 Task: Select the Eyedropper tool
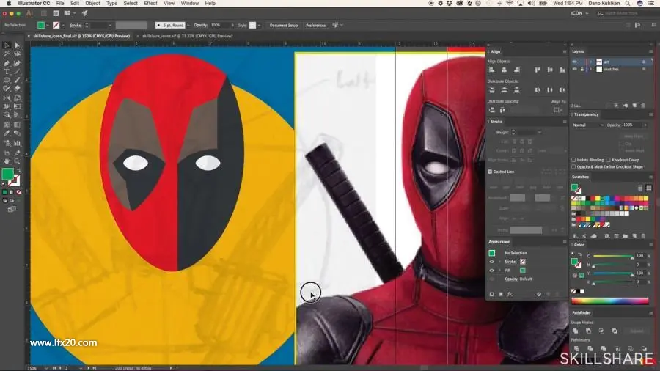click(7, 133)
